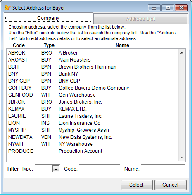Open the Address List tab
The width and height of the screenshot is (192, 195).
pyautogui.click(x=141, y=19)
